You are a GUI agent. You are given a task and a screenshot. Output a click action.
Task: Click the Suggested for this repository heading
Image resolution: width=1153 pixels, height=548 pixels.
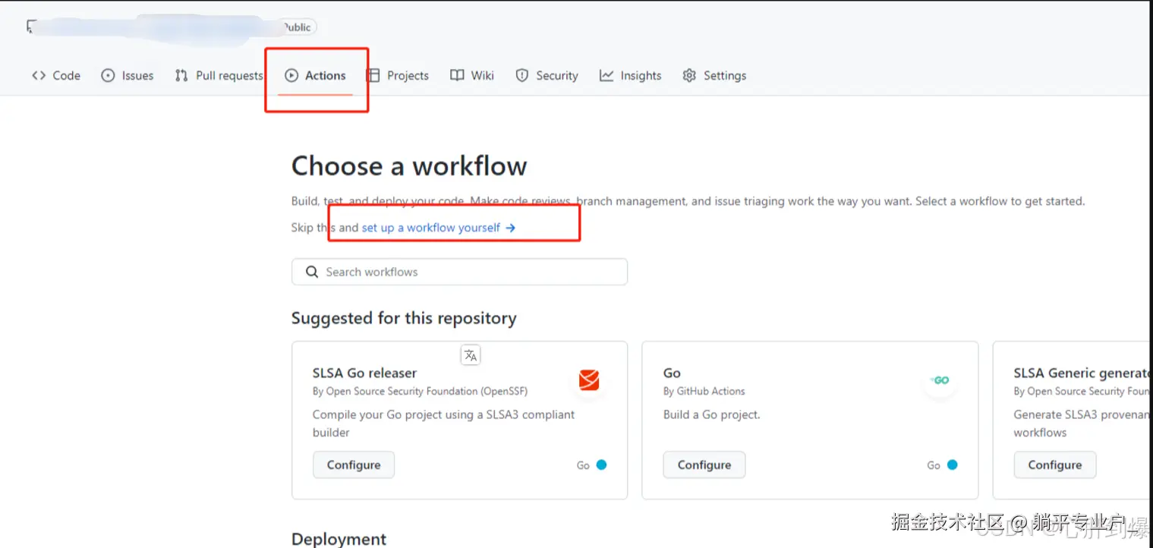tap(404, 318)
